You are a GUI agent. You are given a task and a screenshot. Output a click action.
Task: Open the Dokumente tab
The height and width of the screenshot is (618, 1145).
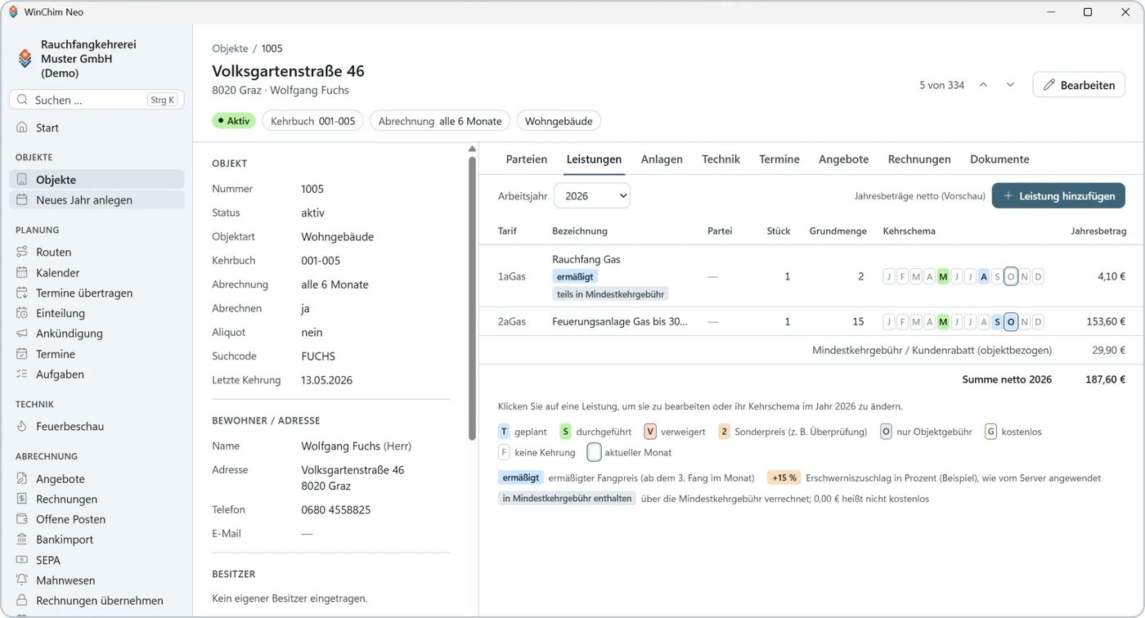[x=999, y=159]
